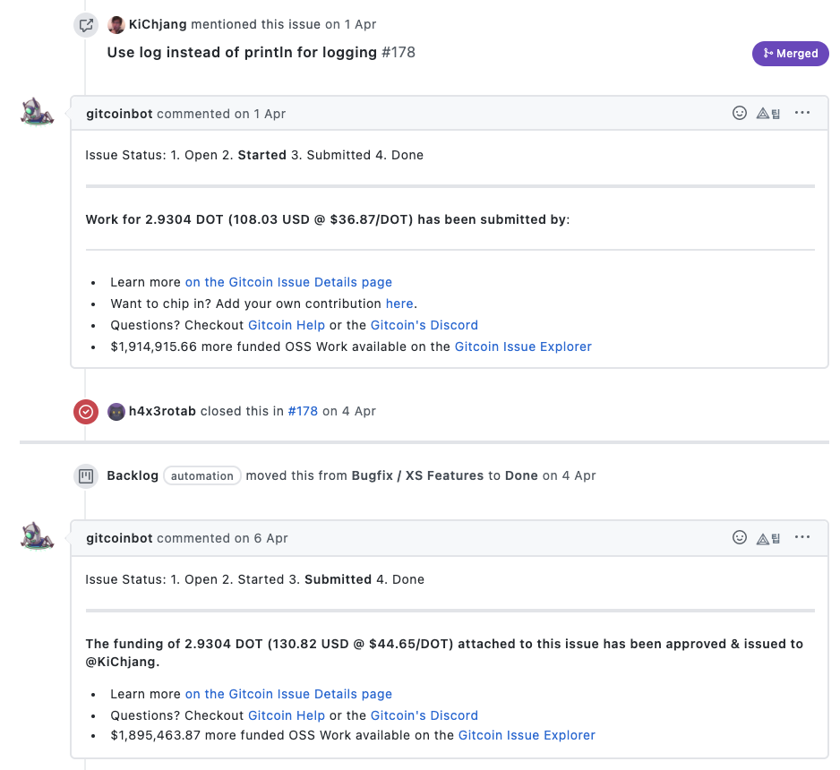Open more options menu on 1 Apr comment

click(802, 113)
